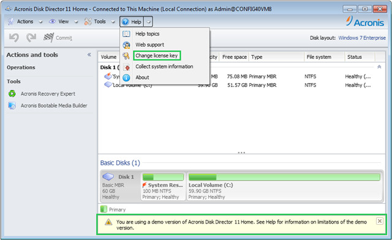Click the Undo arrow icon
This screenshot has width=392, height=240.
tap(14, 38)
